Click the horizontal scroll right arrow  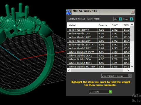tap(128, 70)
